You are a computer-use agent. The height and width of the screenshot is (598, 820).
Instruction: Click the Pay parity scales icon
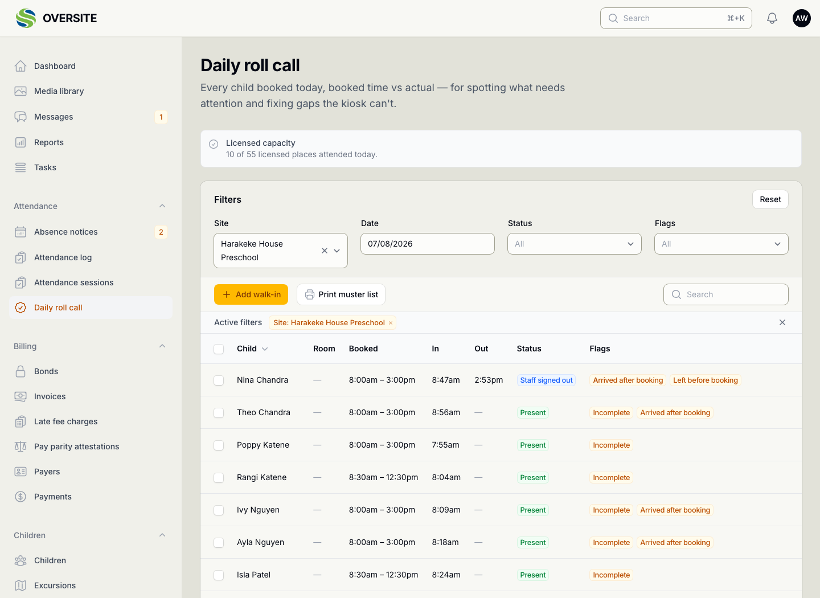pyautogui.click(x=20, y=447)
